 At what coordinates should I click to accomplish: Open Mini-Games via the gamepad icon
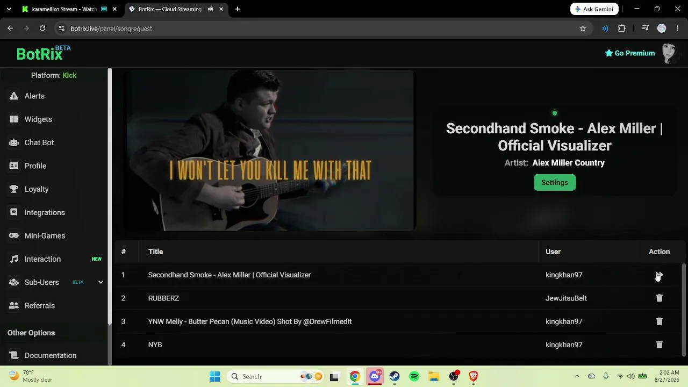pyautogui.click(x=14, y=236)
